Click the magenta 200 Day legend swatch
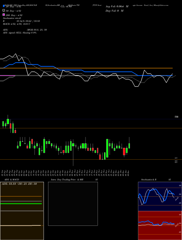 [x=4, y=15]
